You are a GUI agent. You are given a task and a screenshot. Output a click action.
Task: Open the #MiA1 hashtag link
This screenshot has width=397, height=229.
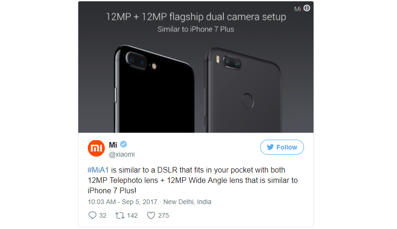[98, 170]
